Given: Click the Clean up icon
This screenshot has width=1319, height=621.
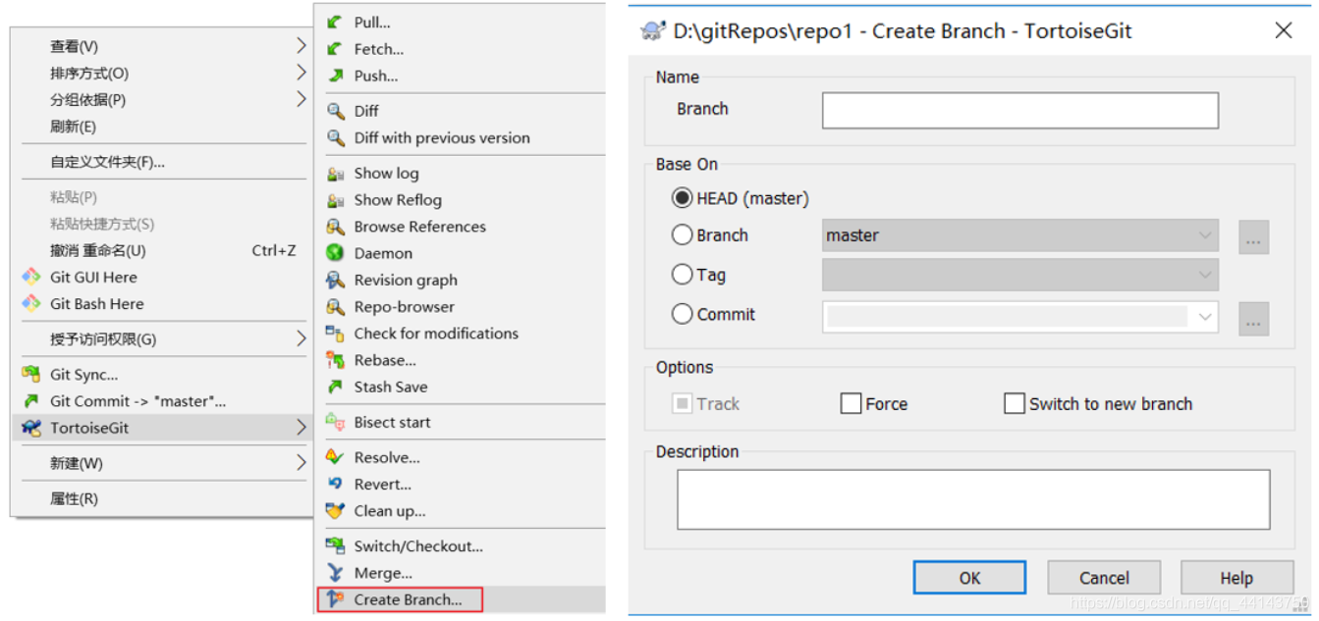Looking at the screenshot, I should tap(336, 510).
